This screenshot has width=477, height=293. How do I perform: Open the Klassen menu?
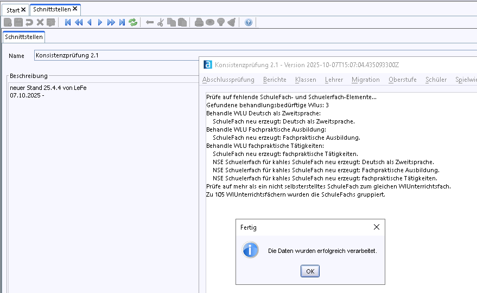tap(306, 80)
